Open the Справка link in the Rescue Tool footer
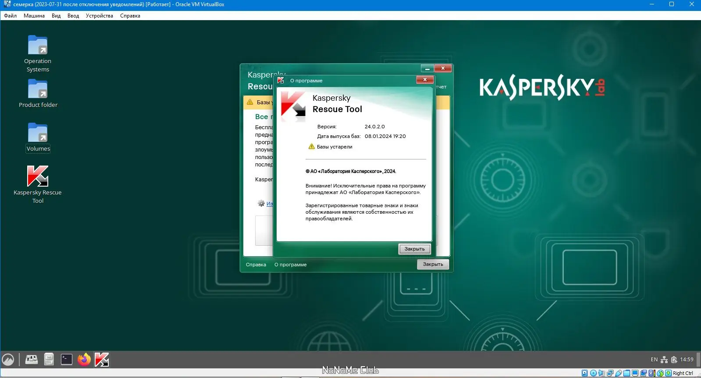 [256, 265]
